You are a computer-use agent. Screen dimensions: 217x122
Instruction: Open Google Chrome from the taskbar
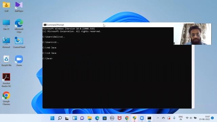(x=127, y=118)
